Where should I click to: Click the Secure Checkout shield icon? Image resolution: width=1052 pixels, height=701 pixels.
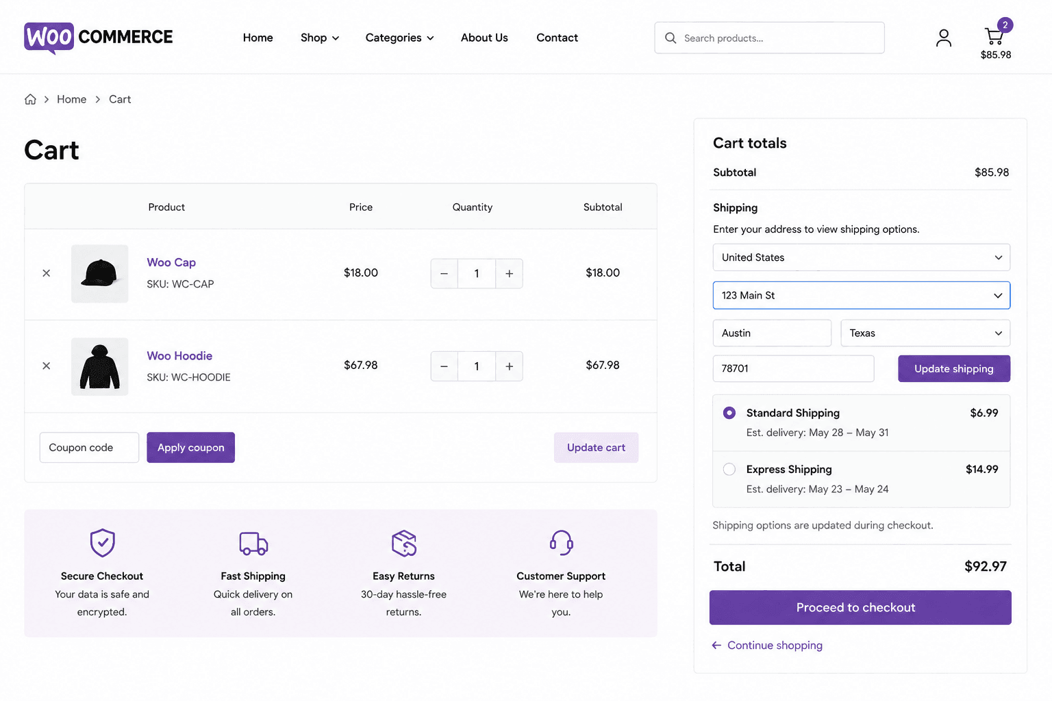tap(103, 543)
